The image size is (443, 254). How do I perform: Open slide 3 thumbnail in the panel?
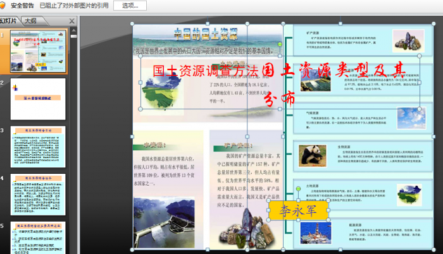pyautogui.click(x=38, y=147)
